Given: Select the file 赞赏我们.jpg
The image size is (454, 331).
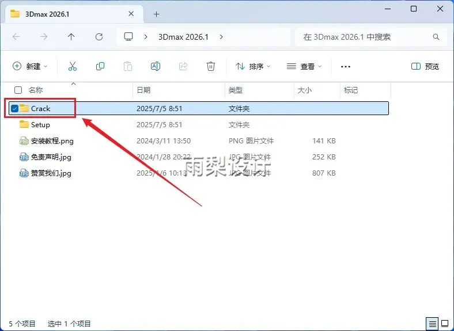Looking at the screenshot, I should pos(51,173).
